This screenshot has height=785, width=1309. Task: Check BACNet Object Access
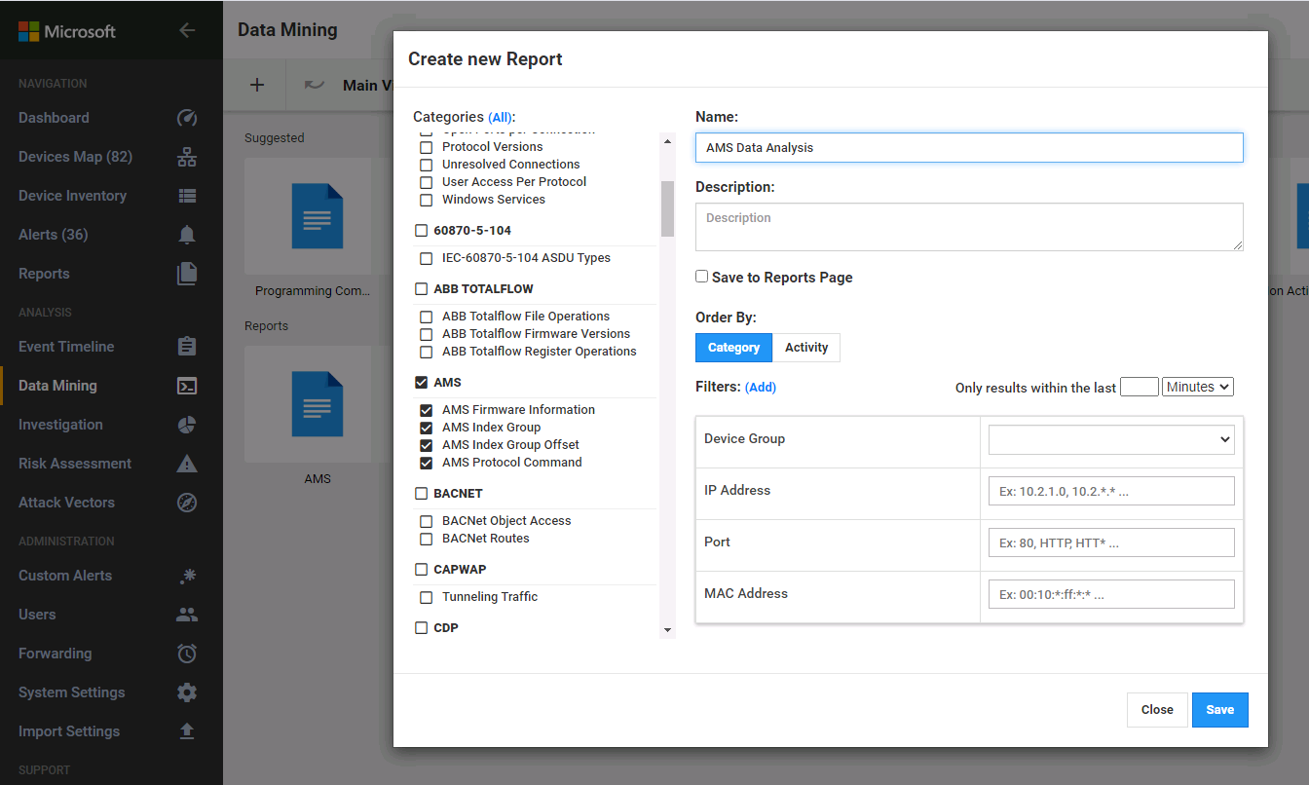point(426,521)
